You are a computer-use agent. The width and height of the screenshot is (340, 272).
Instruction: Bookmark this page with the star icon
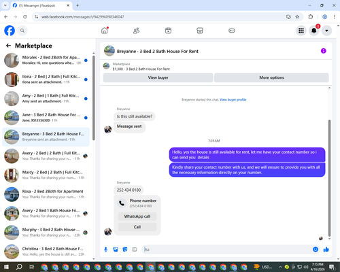[297, 17]
